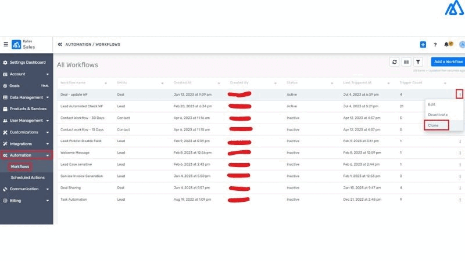This screenshot has width=465, height=261.
Task: Click the Settings Dashboard gear icon
Action: (x=5, y=63)
